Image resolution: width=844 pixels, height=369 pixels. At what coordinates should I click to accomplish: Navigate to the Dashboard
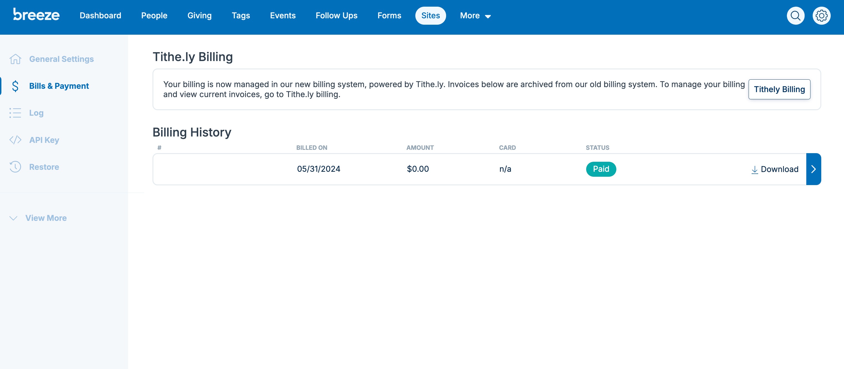pyautogui.click(x=100, y=16)
